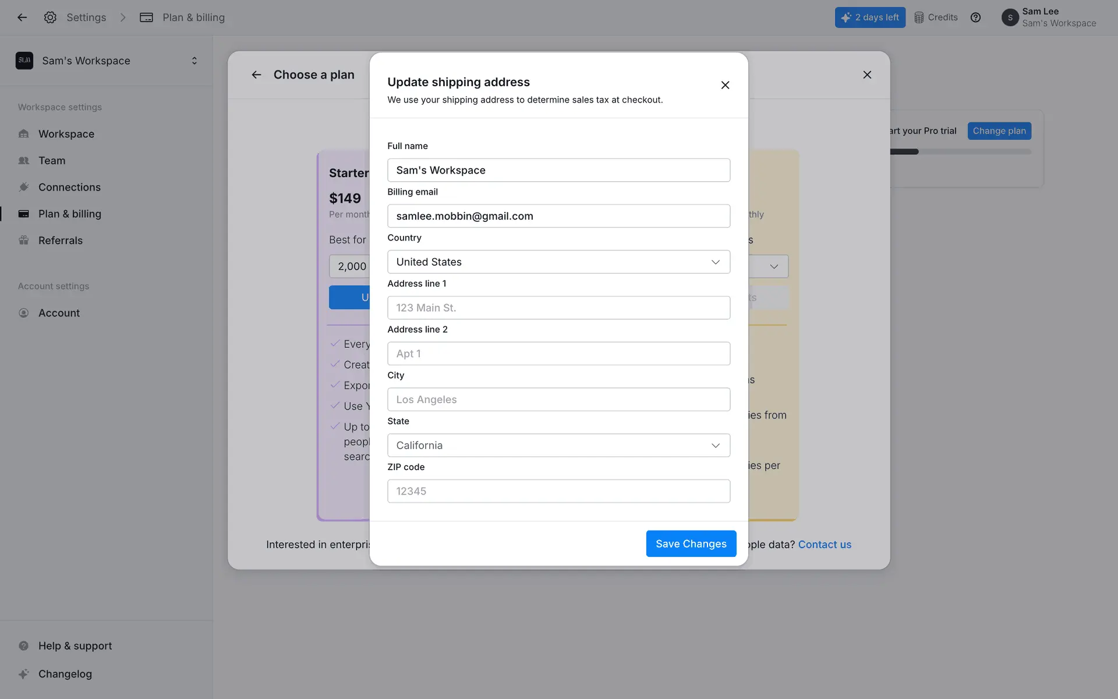Click the Pro trial progress bar

coord(960,152)
